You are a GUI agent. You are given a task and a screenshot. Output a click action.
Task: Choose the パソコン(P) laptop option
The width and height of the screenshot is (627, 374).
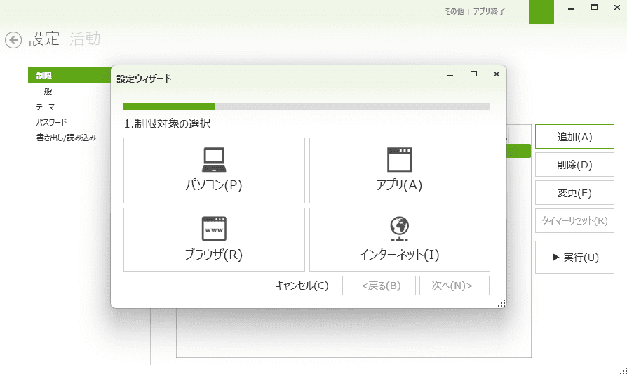click(214, 171)
